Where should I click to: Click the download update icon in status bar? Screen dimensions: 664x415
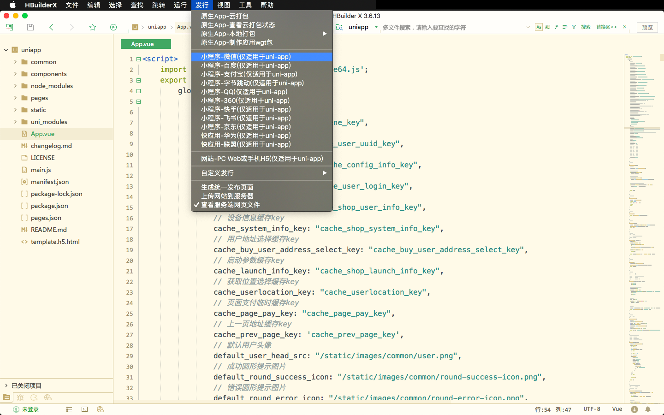click(x=634, y=409)
